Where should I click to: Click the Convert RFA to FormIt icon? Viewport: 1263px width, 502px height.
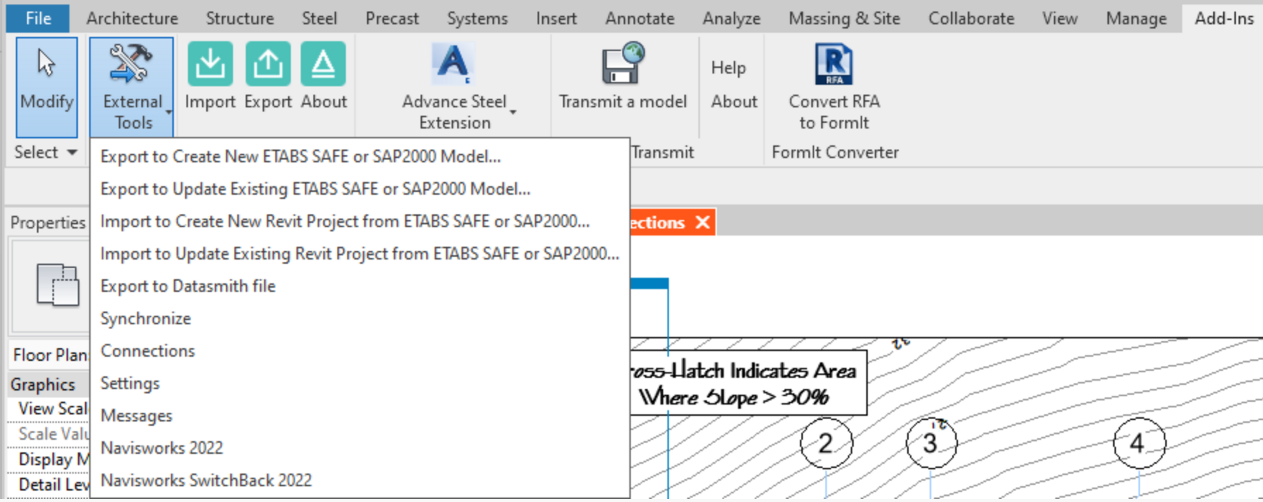(x=834, y=63)
